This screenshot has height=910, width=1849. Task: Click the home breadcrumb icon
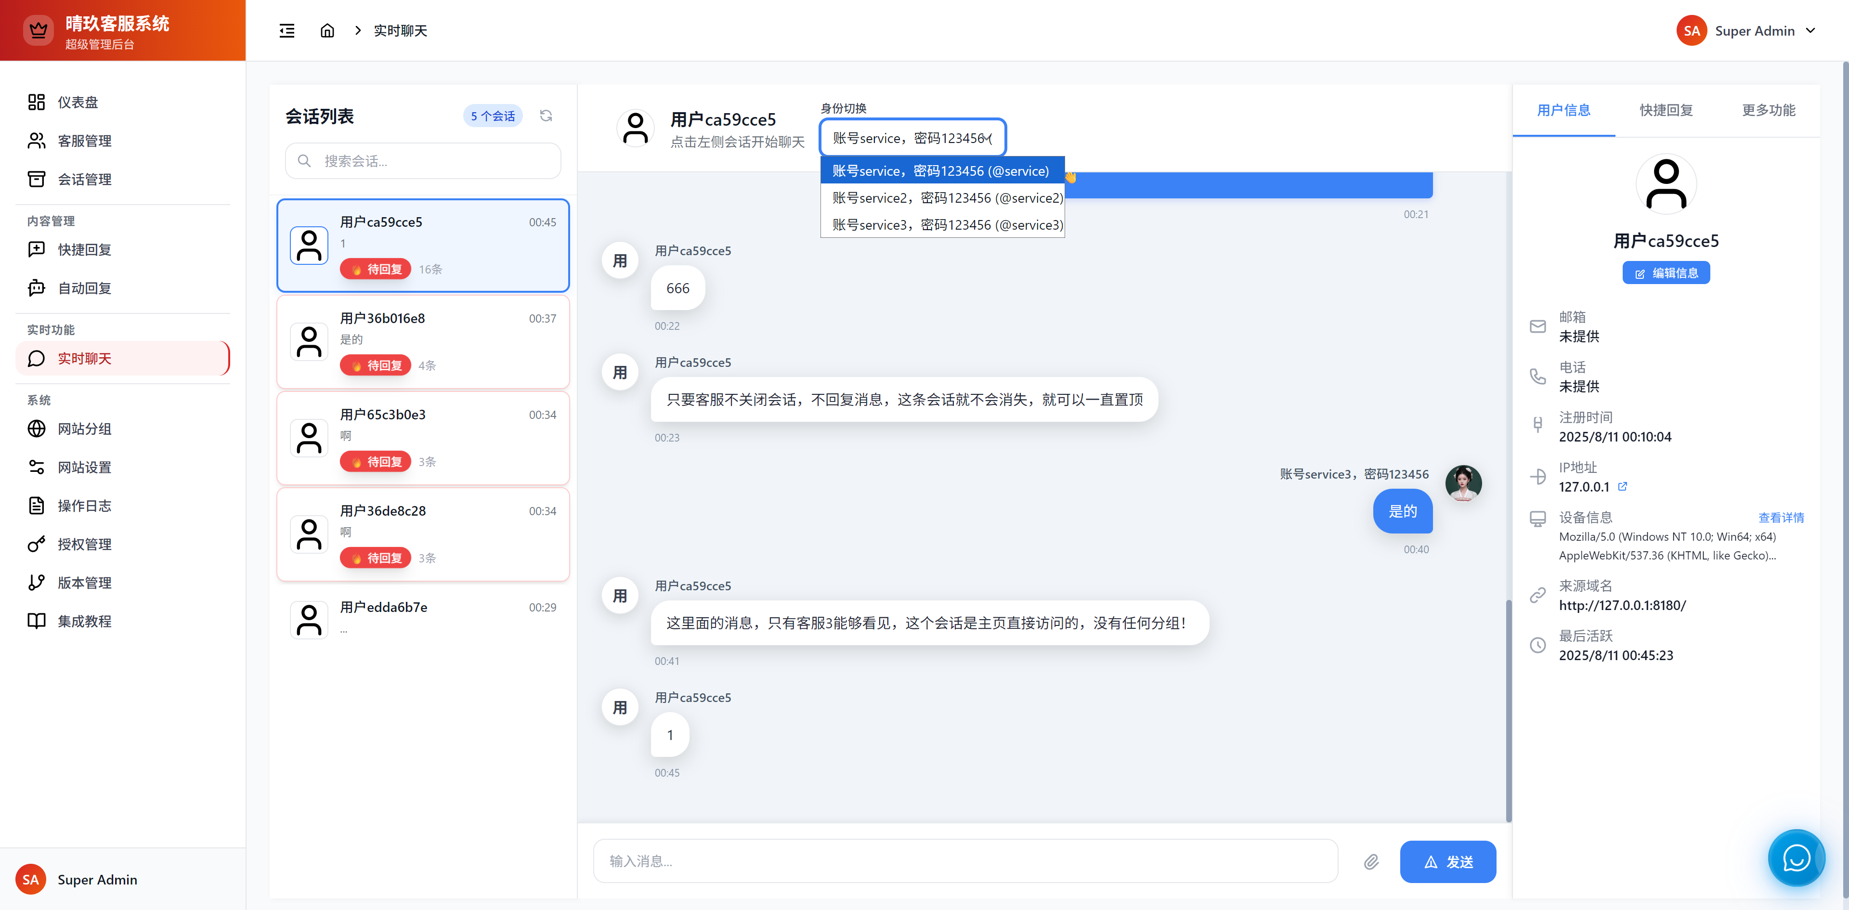pos(327,31)
